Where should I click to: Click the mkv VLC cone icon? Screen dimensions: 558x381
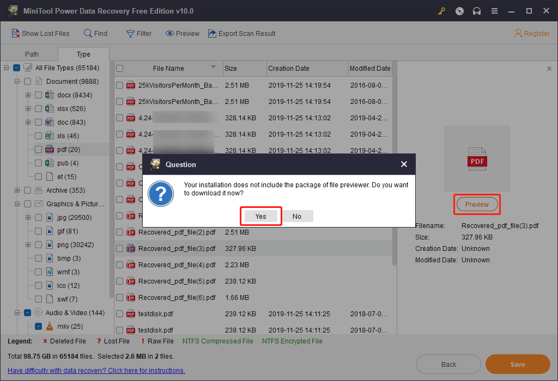click(x=50, y=326)
